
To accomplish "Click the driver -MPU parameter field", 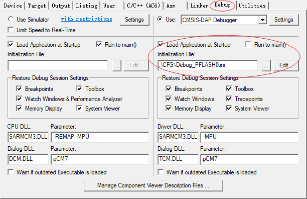I will 249,137.
